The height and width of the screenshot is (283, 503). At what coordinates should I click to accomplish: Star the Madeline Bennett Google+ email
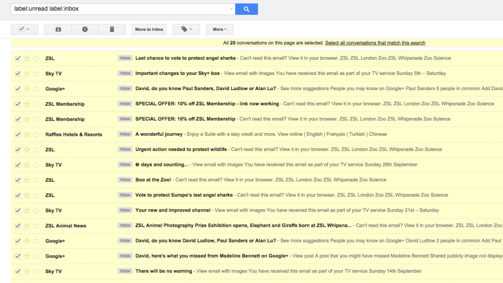tap(27, 256)
